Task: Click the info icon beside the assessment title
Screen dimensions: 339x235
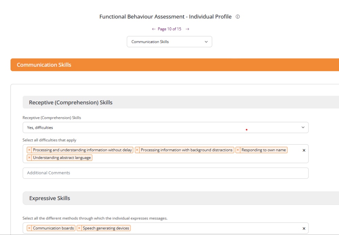Action: click(x=237, y=17)
